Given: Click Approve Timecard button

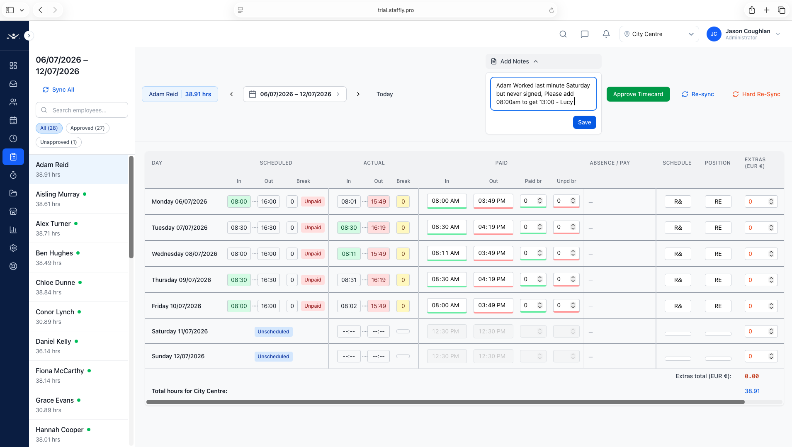Looking at the screenshot, I should coord(638,94).
